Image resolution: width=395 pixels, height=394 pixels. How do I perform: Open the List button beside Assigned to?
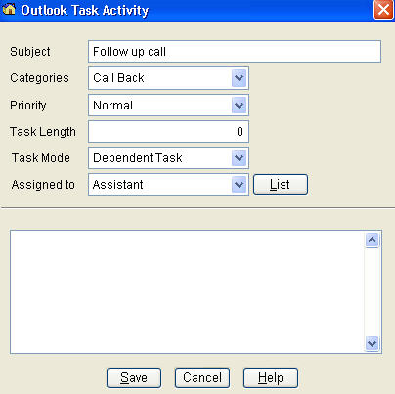pos(281,185)
